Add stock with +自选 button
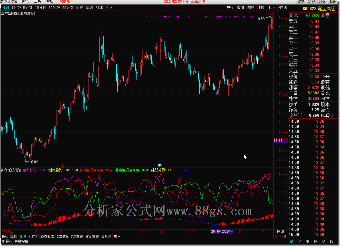This screenshot has width=341, height=247. point(283,8)
